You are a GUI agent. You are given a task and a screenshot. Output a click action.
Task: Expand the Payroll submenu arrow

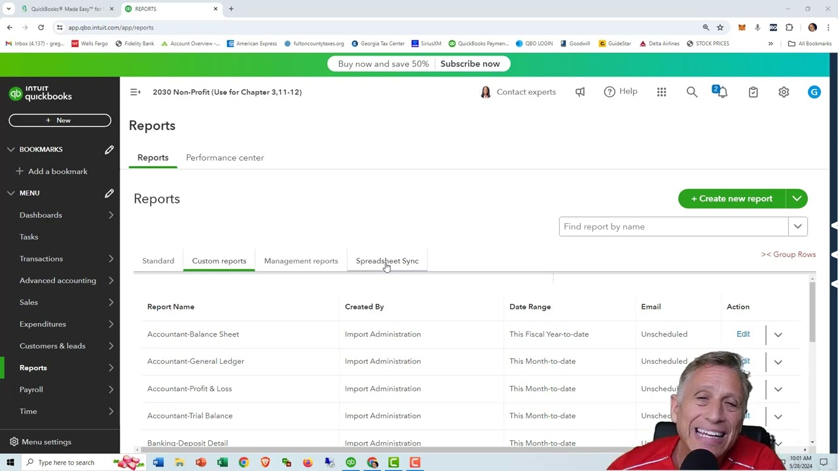point(111,390)
